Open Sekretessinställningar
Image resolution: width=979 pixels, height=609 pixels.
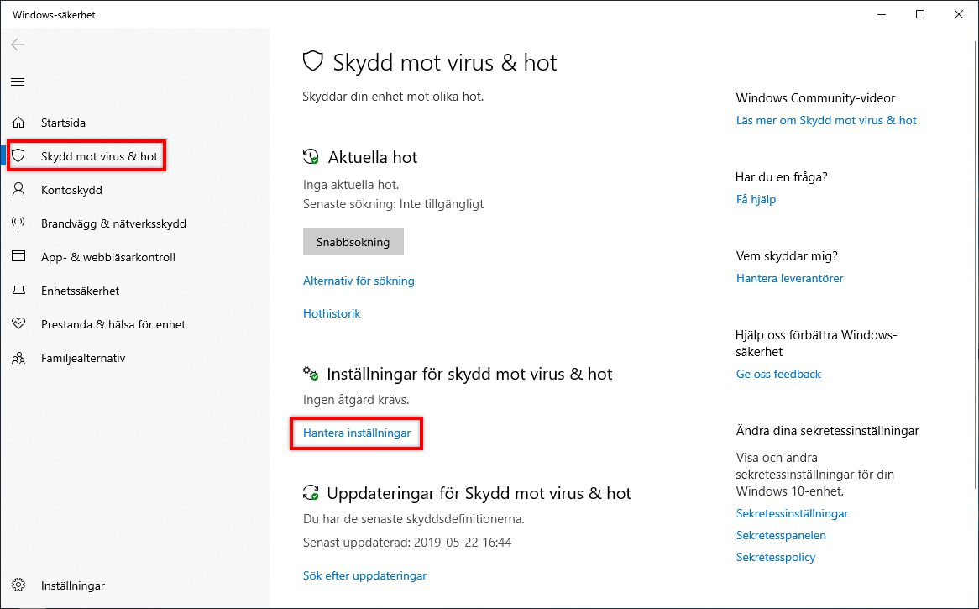tap(792, 513)
